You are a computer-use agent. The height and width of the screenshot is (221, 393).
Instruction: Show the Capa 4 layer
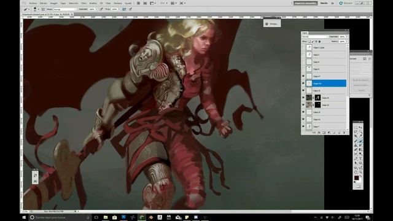coord(303,62)
